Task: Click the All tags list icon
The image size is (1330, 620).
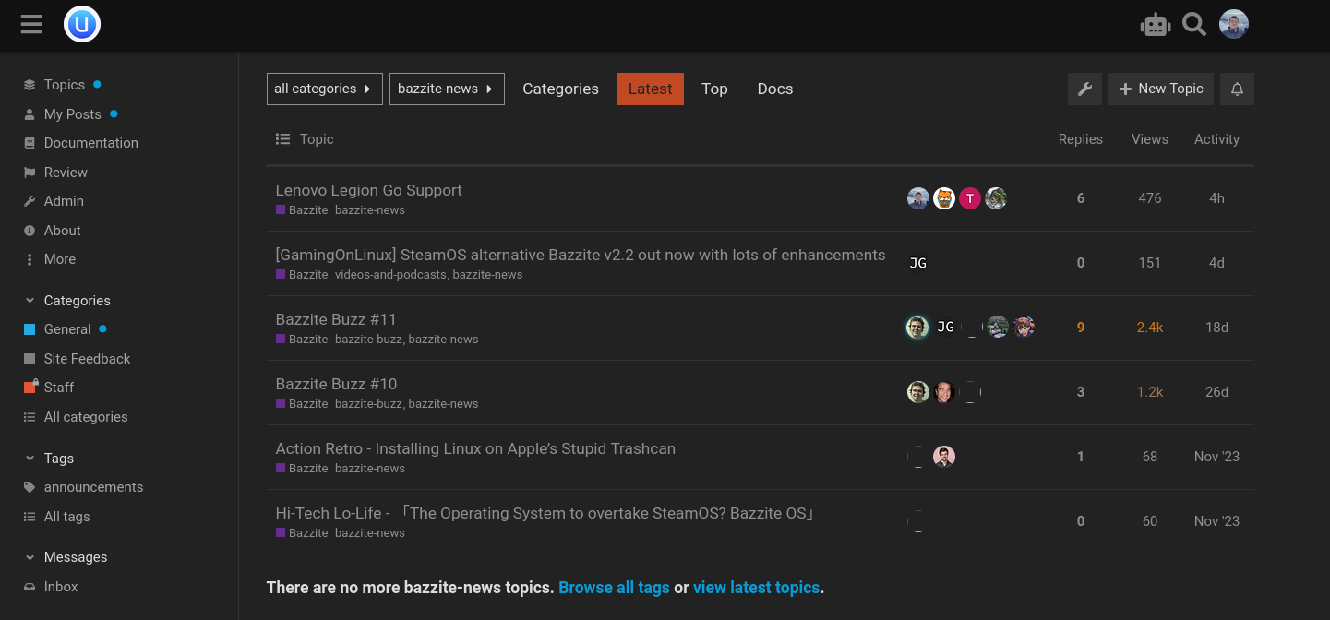Action: 30,517
